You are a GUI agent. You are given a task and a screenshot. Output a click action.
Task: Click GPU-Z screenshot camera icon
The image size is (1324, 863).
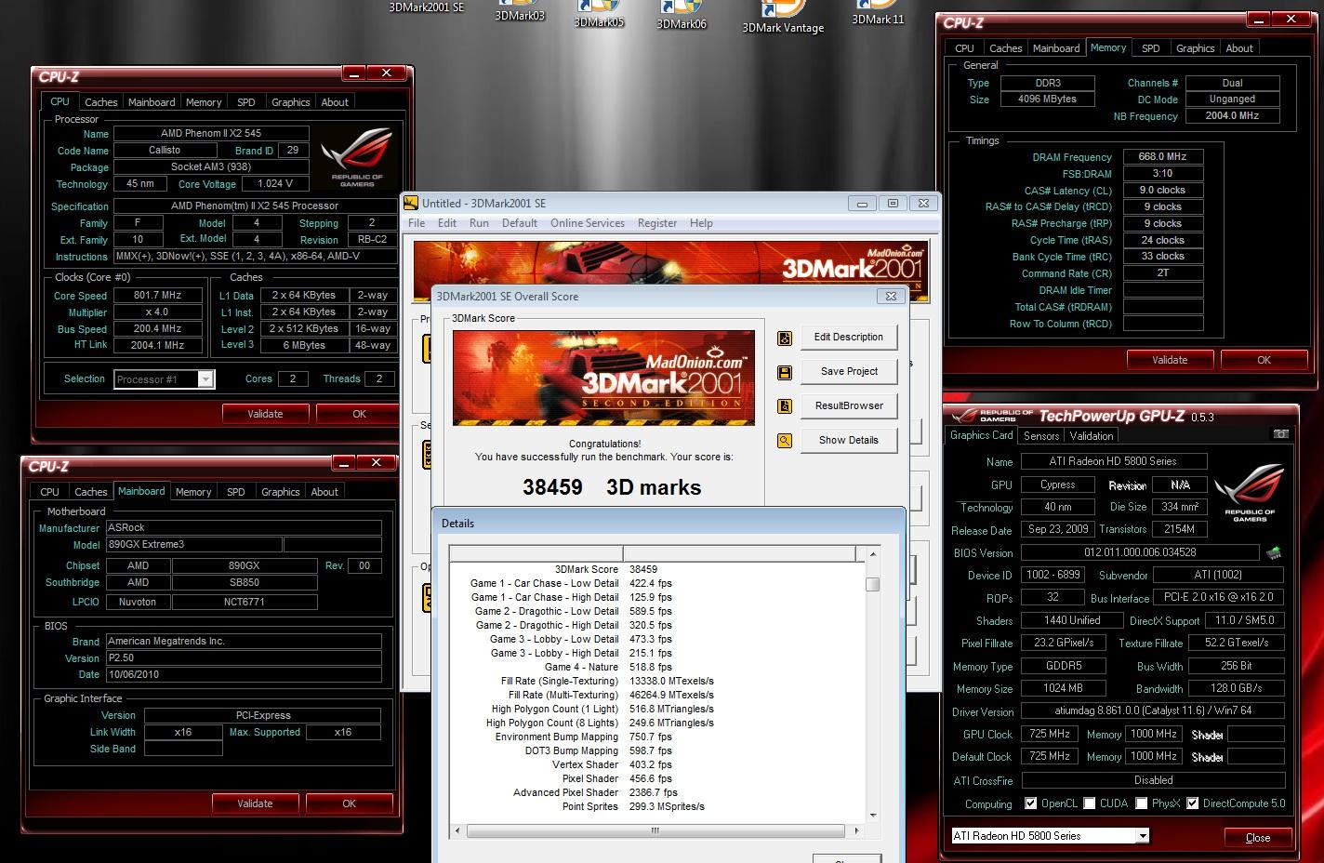[x=1281, y=434]
